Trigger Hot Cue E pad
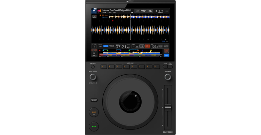This screenshot has width=261, height=135. pos(134,67)
